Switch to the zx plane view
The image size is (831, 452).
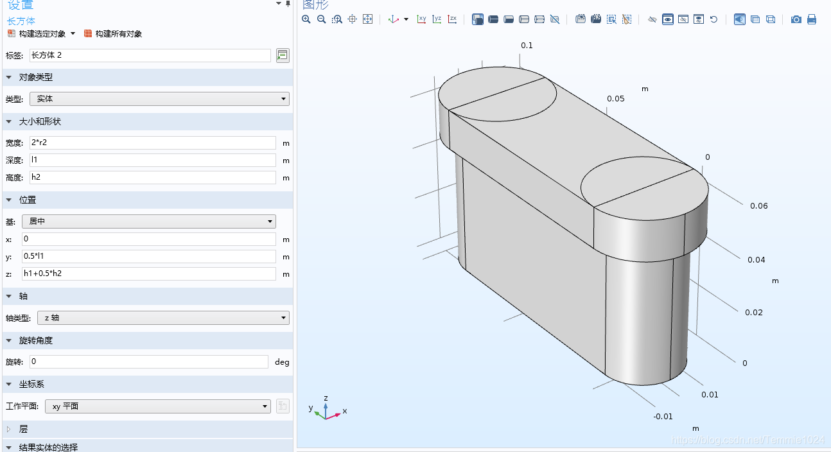452,19
